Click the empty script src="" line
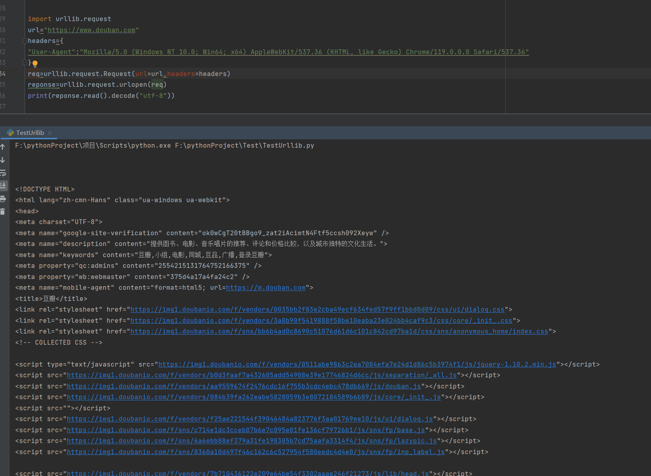651x476 pixels. (x=63, y=408)
